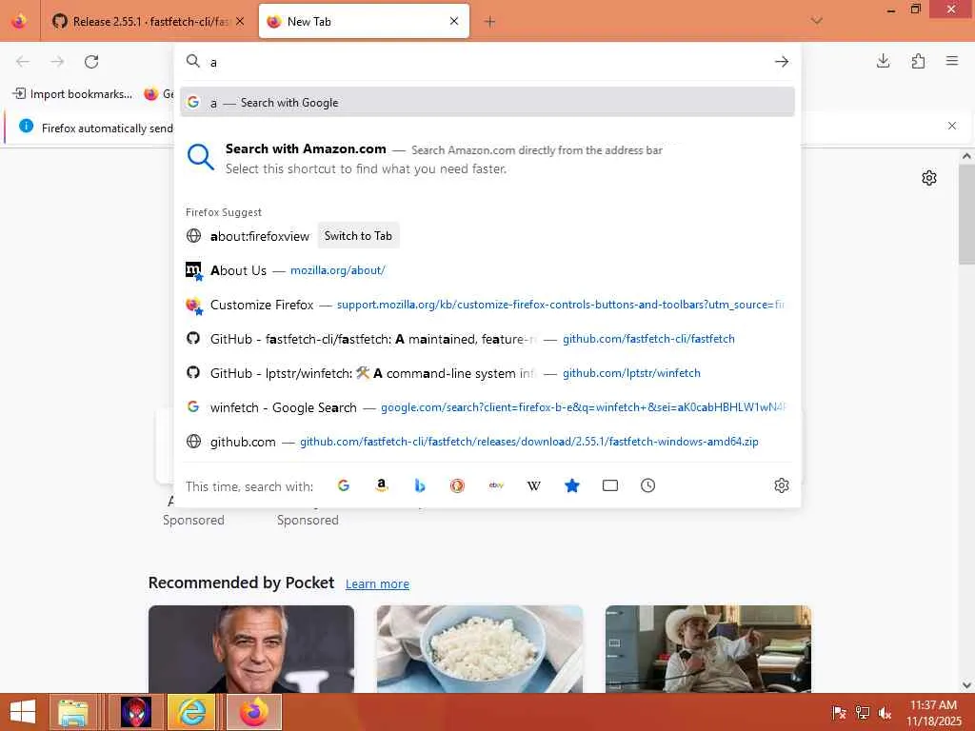Image resolution: width=975 pixels, height=731 pixels.
Task: Open the Pocket story with man's portrait
Action: [x=251, y=649]
